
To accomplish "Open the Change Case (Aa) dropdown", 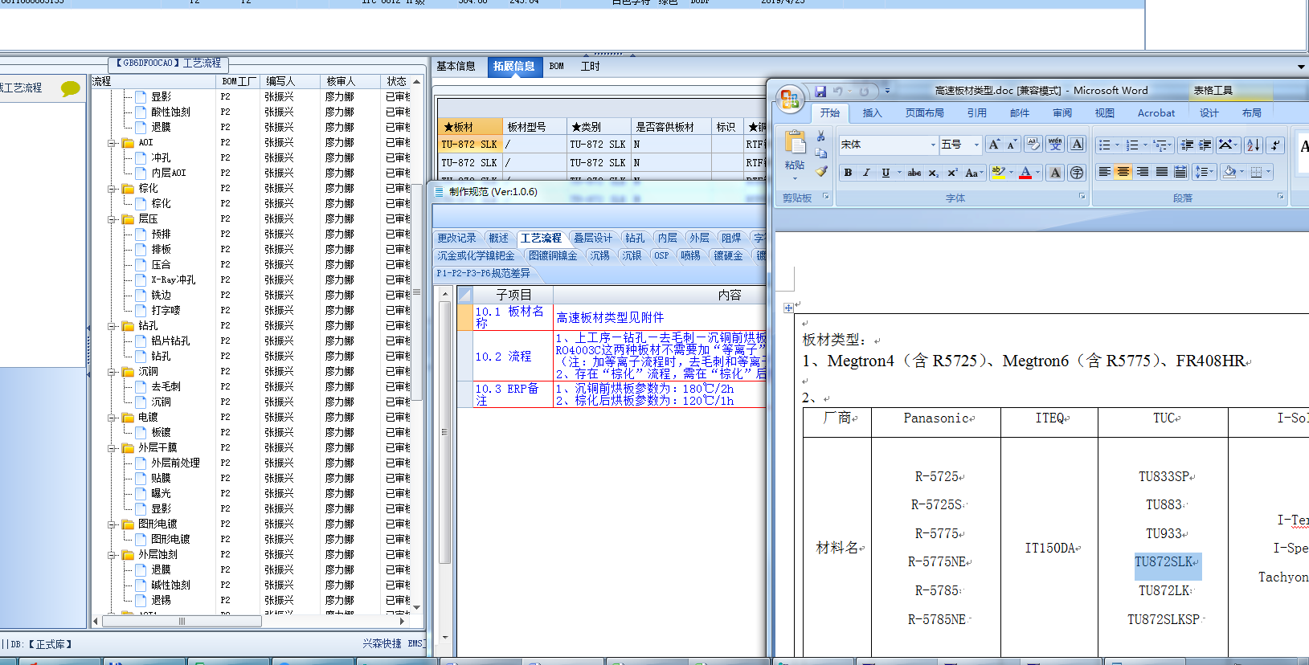I will point(974,173).
